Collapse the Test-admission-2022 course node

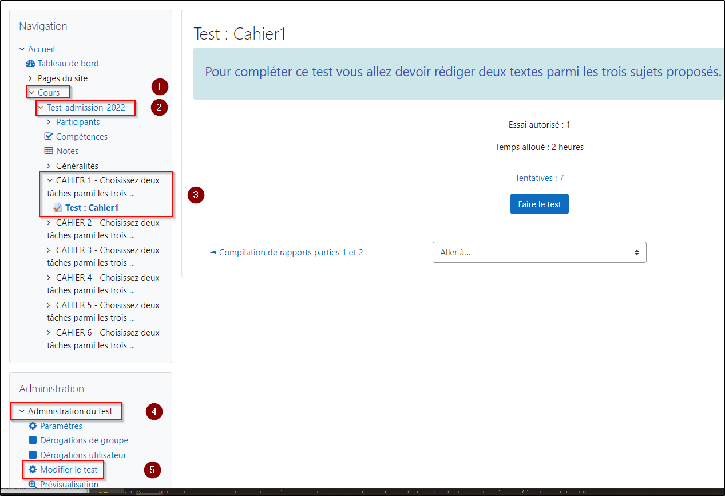tap(41, 108)
